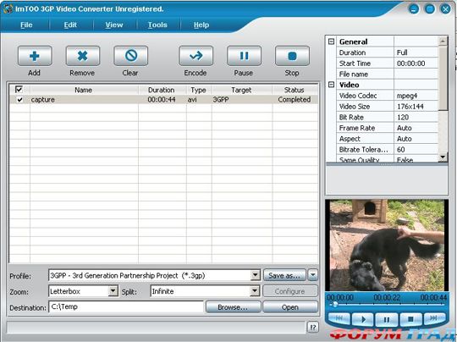Open the Edit menu
457x342 pixels.
pyautogui.click(x=70, y=25)
